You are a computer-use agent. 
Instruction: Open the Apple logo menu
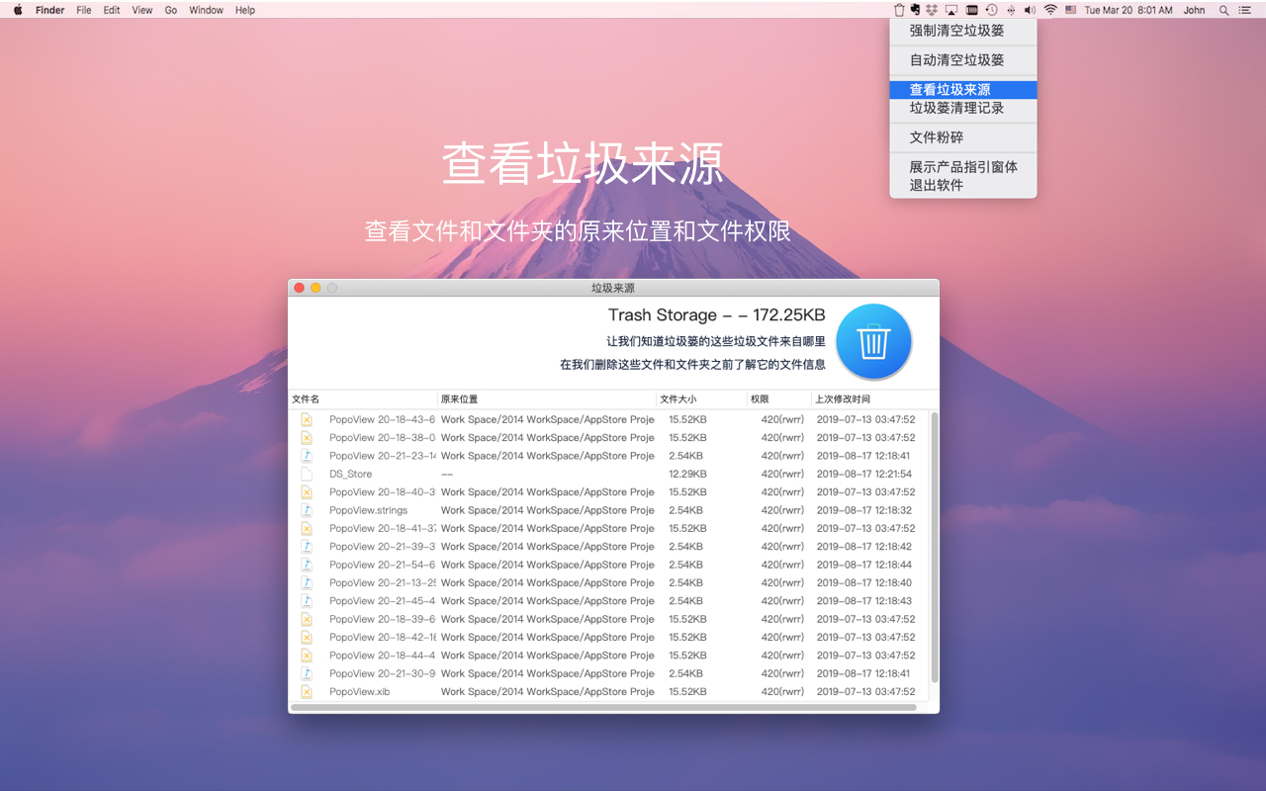18,10
